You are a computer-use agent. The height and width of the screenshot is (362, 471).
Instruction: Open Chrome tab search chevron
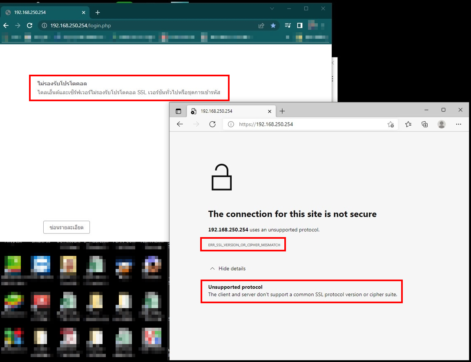(272, 9)
